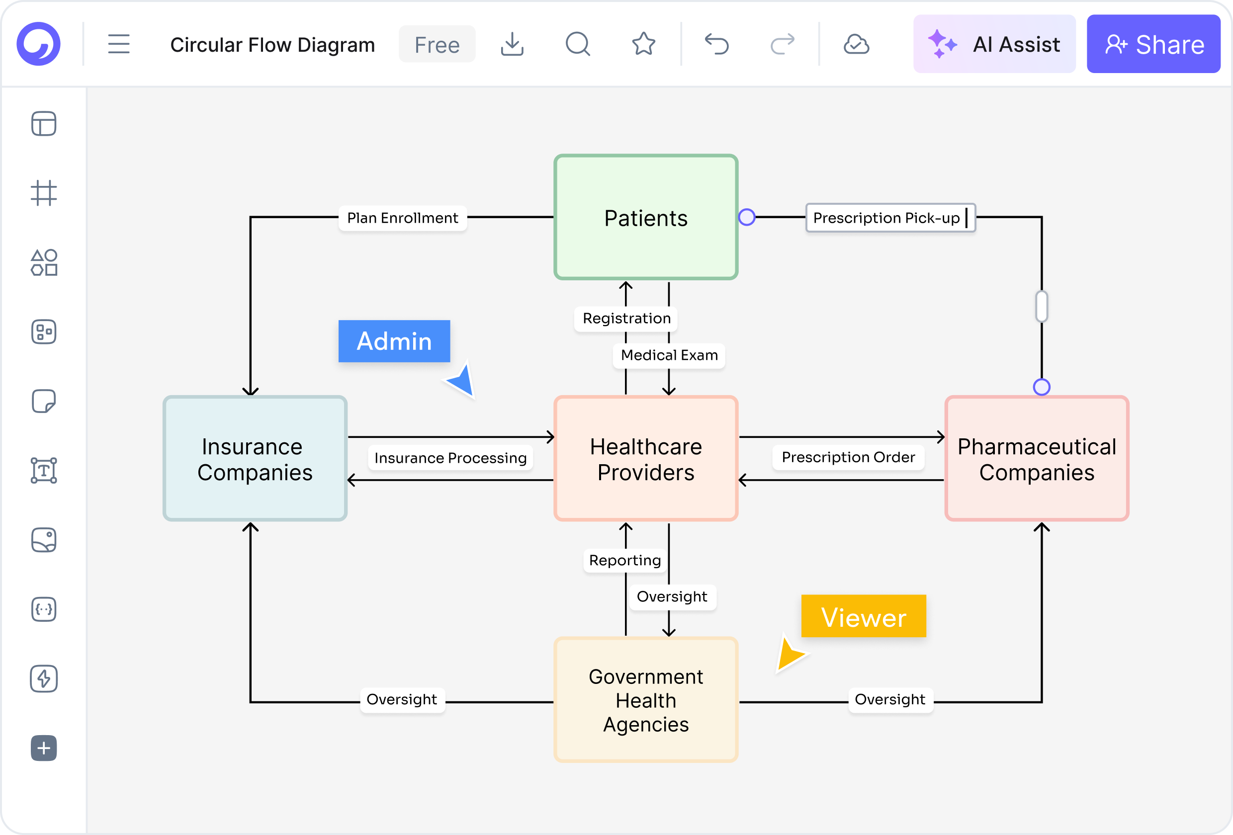Select the frame grid tool

pos(44,193)
